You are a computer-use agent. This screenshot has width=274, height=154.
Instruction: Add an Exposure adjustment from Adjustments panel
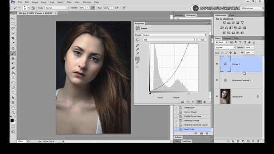[x=238, y=23]
